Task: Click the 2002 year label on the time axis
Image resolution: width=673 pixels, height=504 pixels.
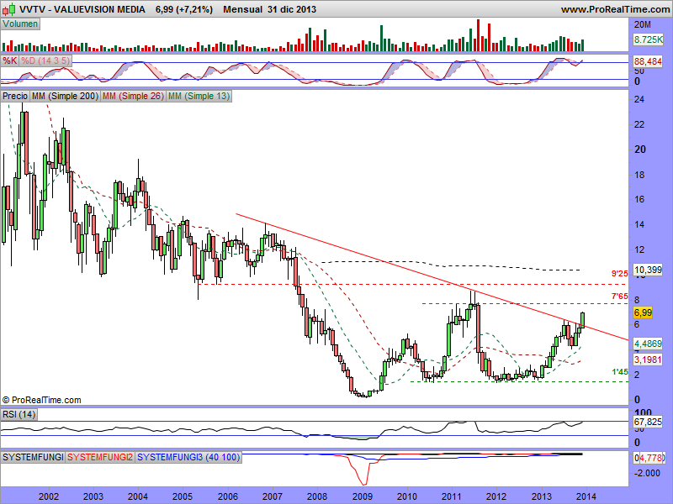Action: pos(49,496)
